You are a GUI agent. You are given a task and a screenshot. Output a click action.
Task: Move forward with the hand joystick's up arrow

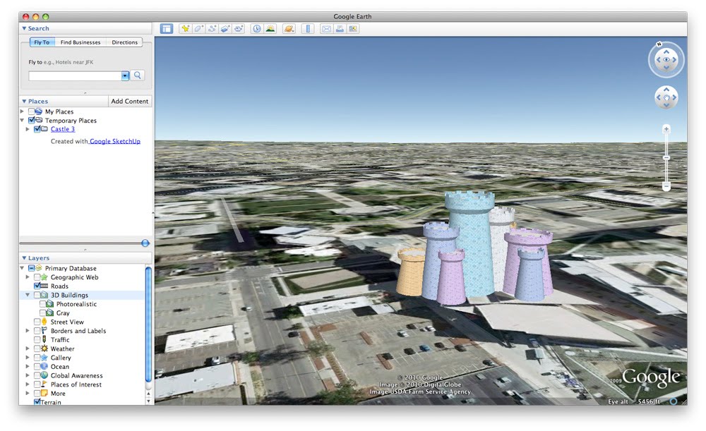666,90
